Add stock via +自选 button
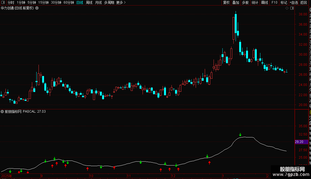311x179 pixels. (x=294, y=2)
